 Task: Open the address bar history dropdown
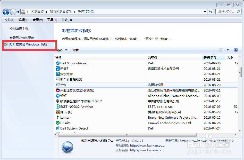(x=205, y=12)
